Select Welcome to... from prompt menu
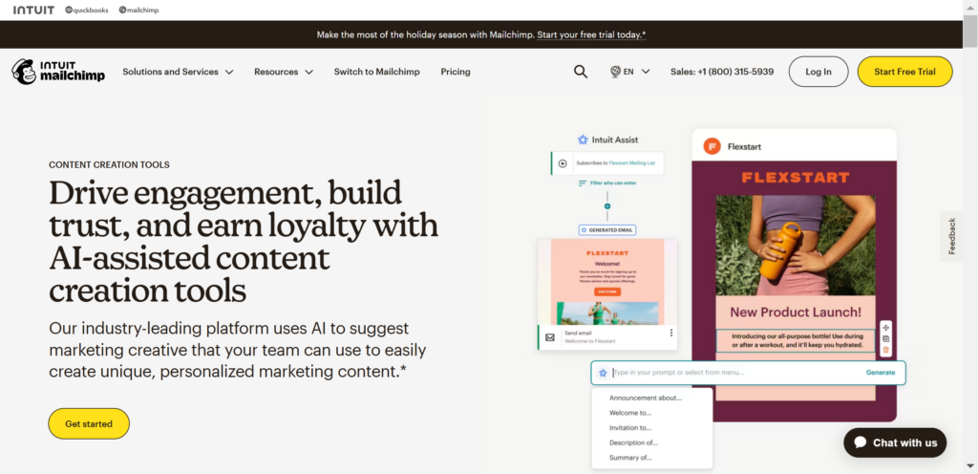 point(630,413)
